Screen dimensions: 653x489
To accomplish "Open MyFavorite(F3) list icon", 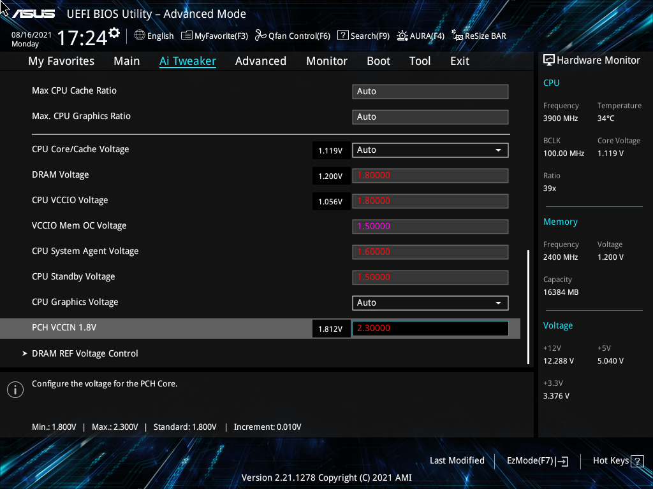I will pyautogui.click(x=187, y=36).
